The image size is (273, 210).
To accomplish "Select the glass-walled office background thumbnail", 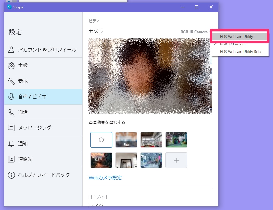I will 151,140.
